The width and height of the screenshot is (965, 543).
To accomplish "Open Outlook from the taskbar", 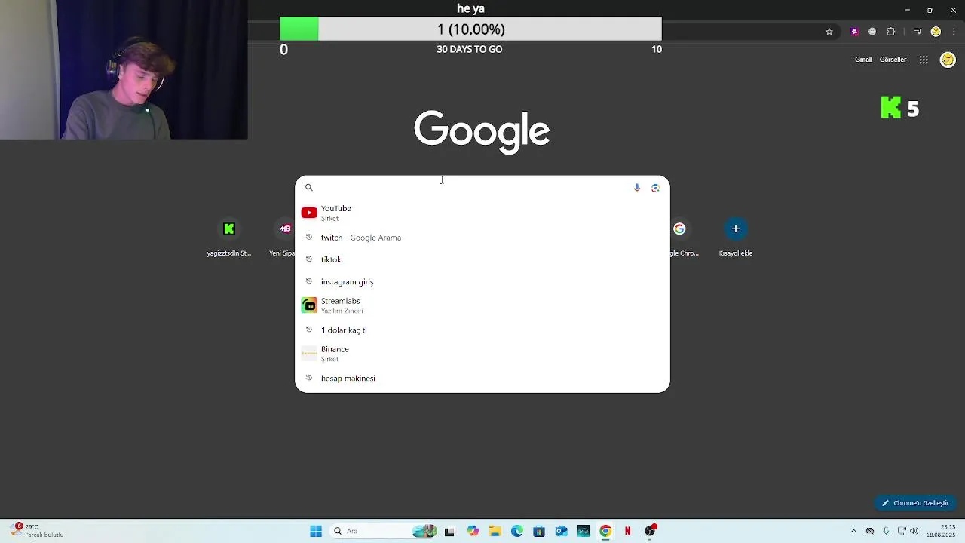I will [x=561, y=531].
